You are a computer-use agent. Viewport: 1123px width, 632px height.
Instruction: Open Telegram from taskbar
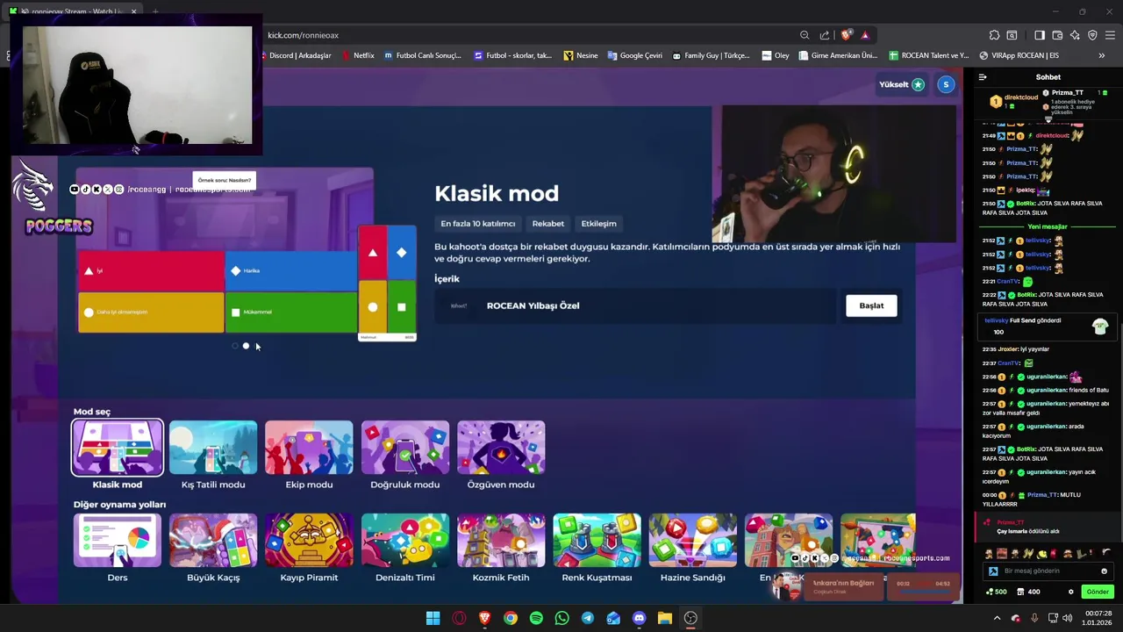tap(588, 618)
